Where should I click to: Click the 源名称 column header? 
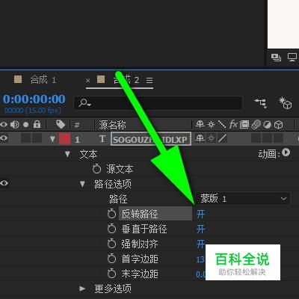[x=112, y=125]
